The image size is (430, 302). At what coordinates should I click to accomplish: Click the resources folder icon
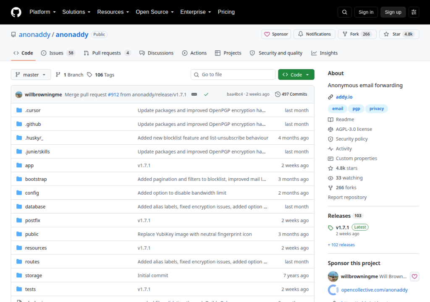click(x=19, y=248)
